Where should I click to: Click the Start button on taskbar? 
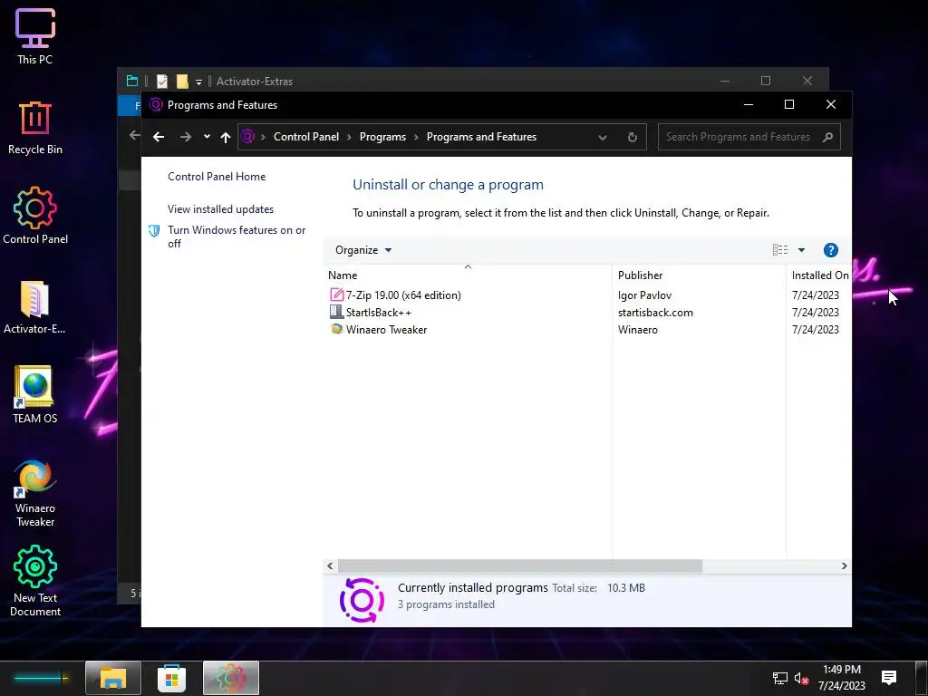tap(40, 678)
